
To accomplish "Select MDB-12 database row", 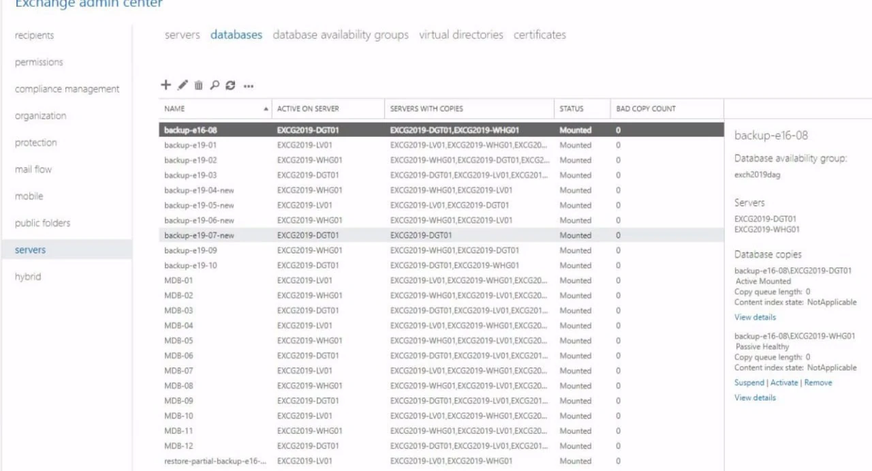I will pos(441,445).
